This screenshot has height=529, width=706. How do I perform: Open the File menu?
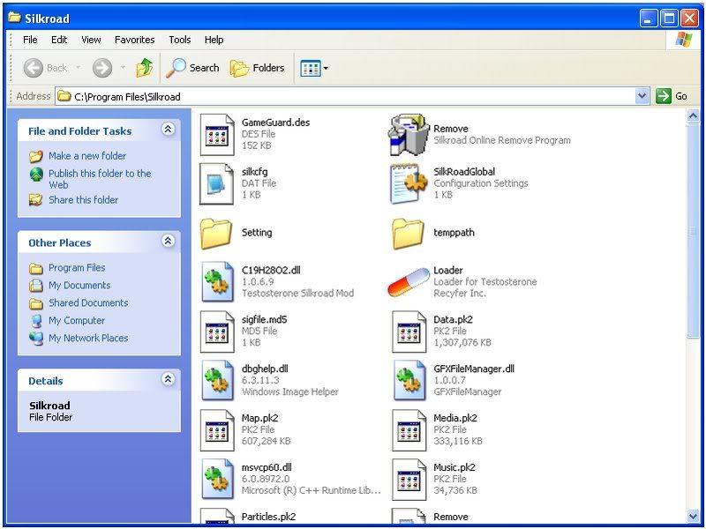(x=30, y=40)
